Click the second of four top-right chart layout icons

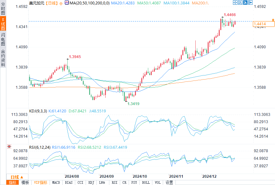[240, 3]
